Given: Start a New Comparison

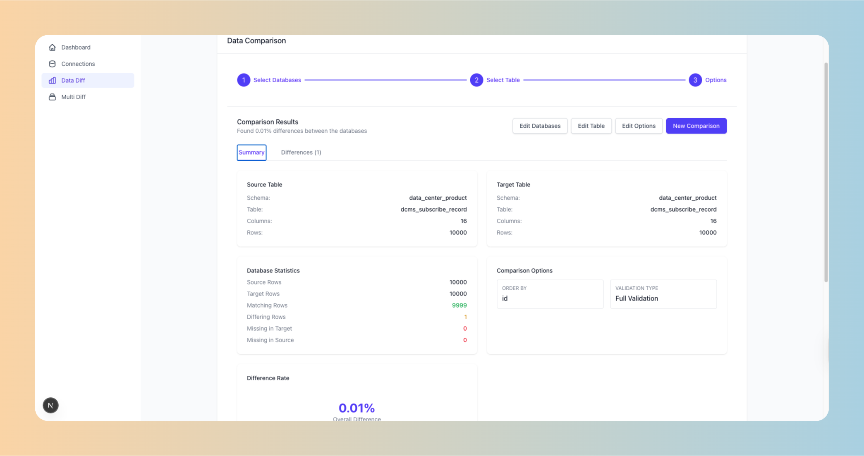Looking at the screenshot, I should pos(696,126).
